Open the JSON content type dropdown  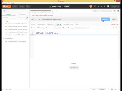coord(82,28)
